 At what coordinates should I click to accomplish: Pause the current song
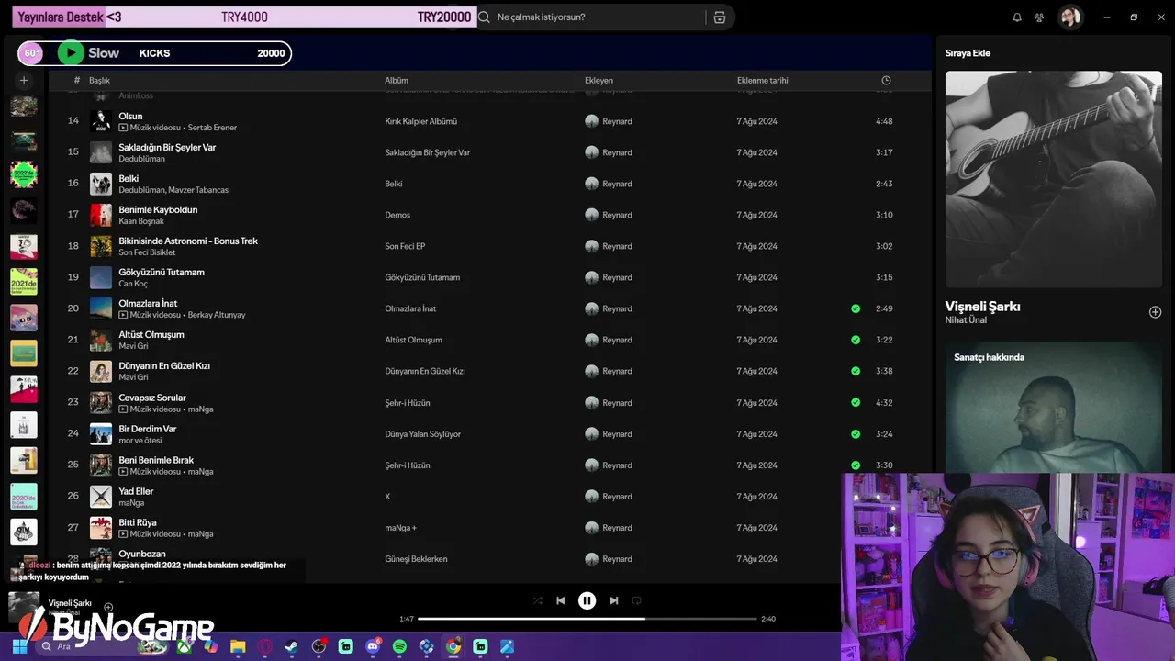coord(587,600)
